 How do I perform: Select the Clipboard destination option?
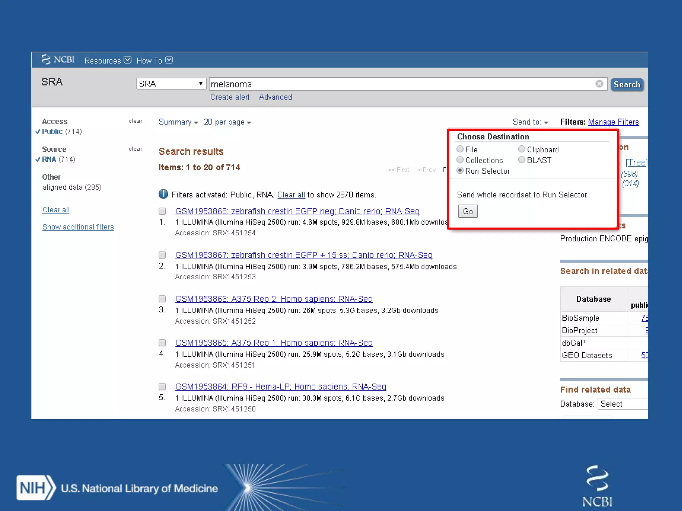tap(521, 149)
